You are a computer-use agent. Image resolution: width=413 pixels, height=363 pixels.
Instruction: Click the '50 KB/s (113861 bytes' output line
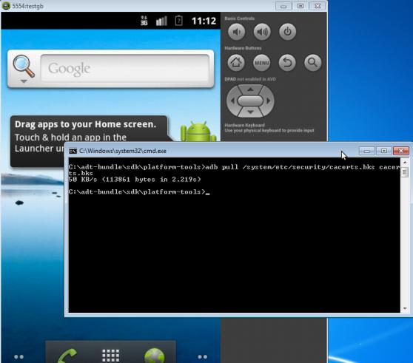pyautogui.click(x=135, y=180)
